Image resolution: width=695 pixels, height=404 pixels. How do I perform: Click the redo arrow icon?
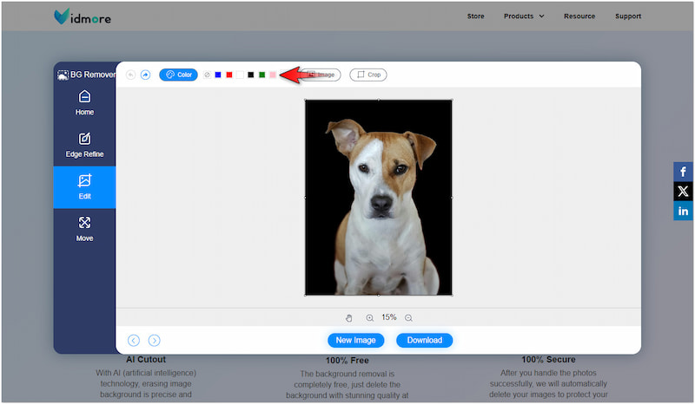145,75
